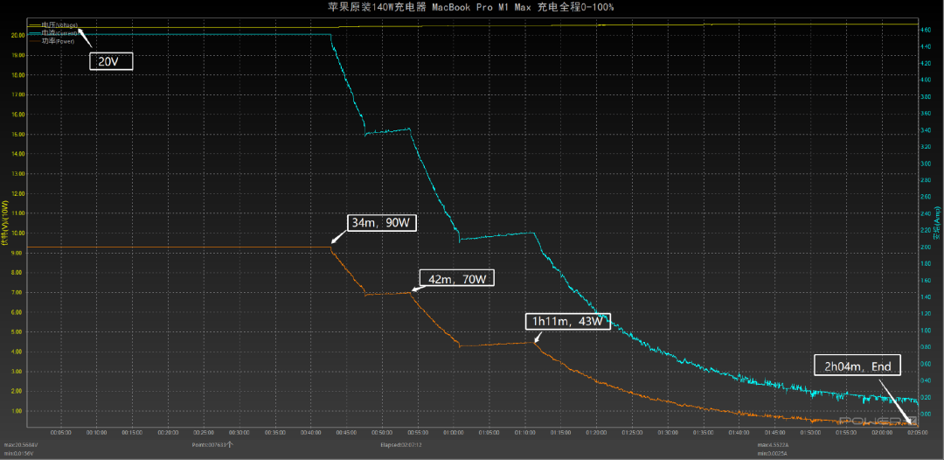Click the Points:007633 counter
Image resolution: width=944 pixels, height=460 pixels.
tap(211, 445)
